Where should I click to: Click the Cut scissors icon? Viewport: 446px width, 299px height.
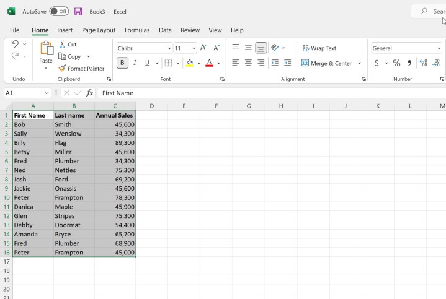pos(63,45)
